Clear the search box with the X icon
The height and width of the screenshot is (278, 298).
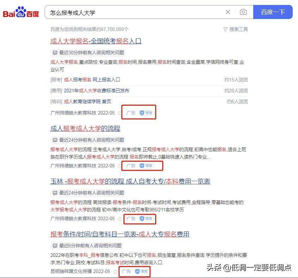[228, 12]
